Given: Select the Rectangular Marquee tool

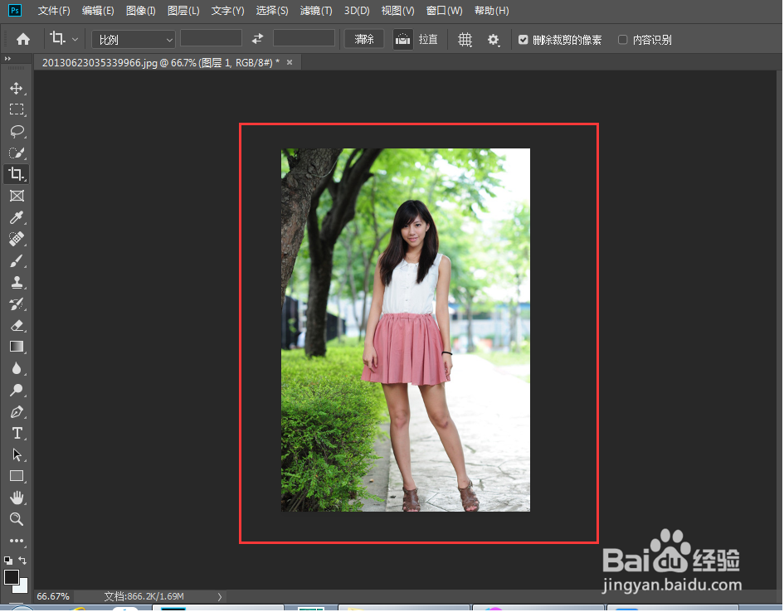Looking at the screenshot, I should pyautogui.click(x=17, y=109).
